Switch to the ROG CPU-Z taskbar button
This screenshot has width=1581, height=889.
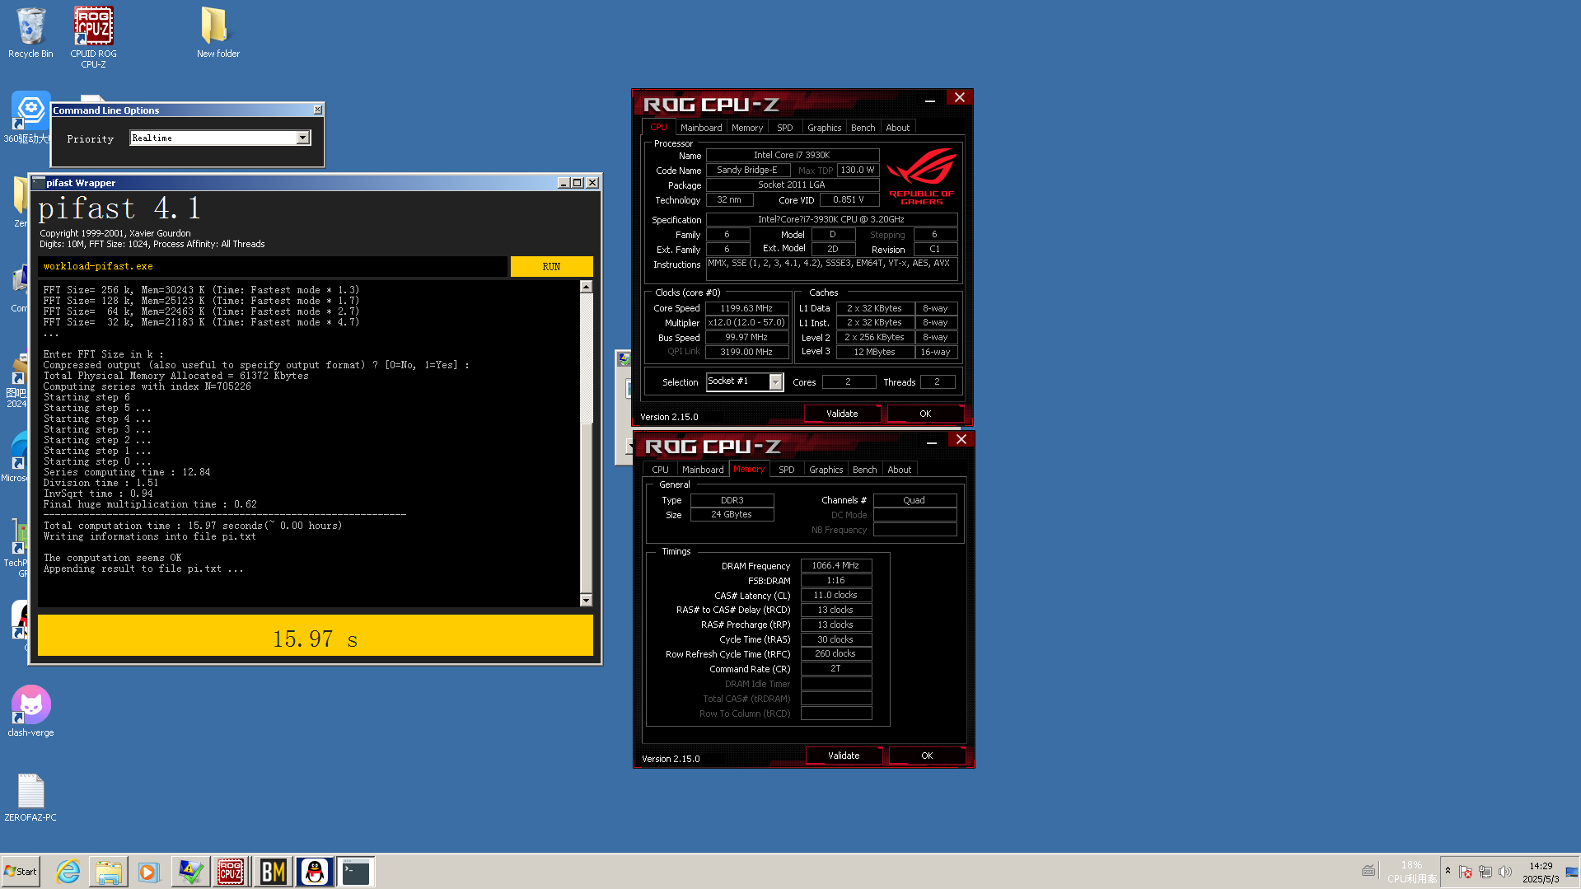(231, 872)
